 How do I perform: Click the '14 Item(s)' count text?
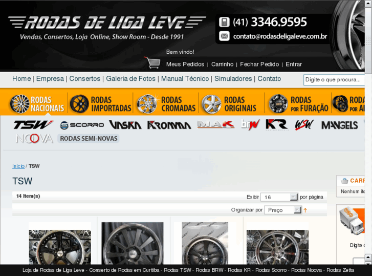pos(28,196)
